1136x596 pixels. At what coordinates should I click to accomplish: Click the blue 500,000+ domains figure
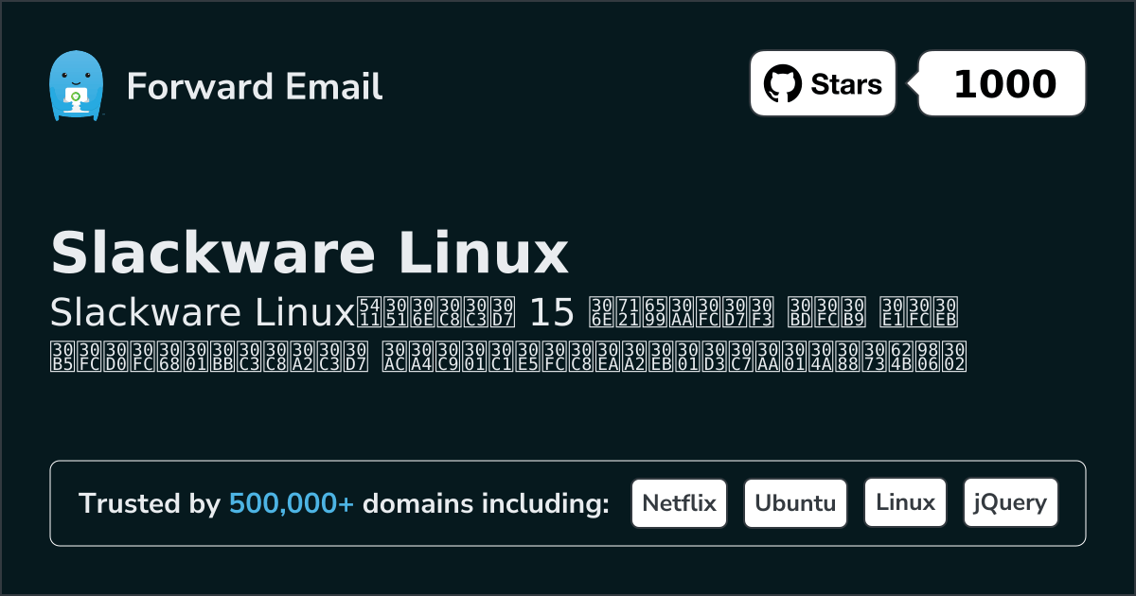click(292, 504)
